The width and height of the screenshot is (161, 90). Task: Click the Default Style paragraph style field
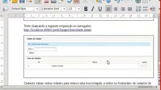click(x=23, y=9)
